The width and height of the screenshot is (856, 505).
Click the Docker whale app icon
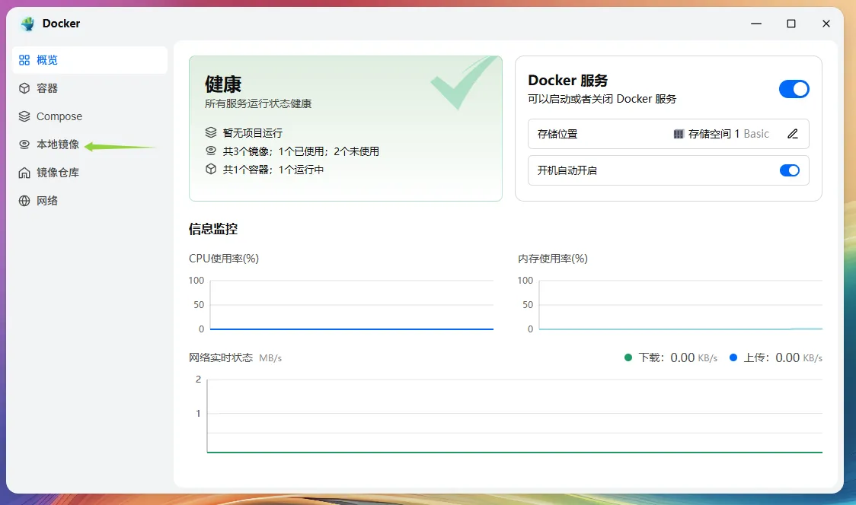(28, 24)
